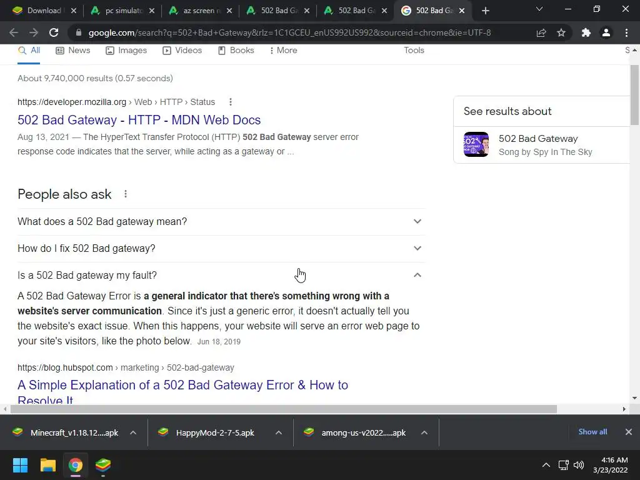Select the Images search filter
The image size is (640, 480).
coord(126,51)
